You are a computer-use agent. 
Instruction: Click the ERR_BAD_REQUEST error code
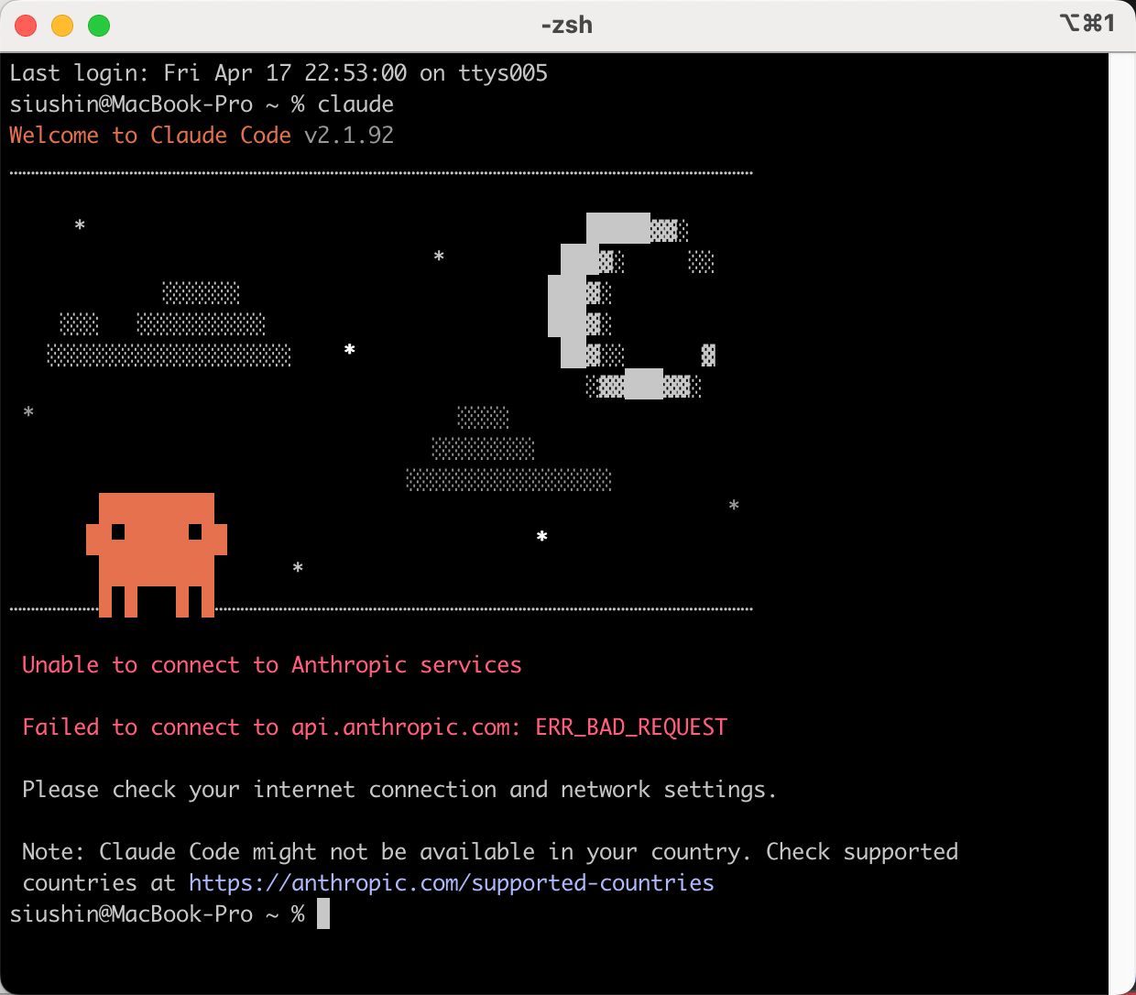[631, 727]
